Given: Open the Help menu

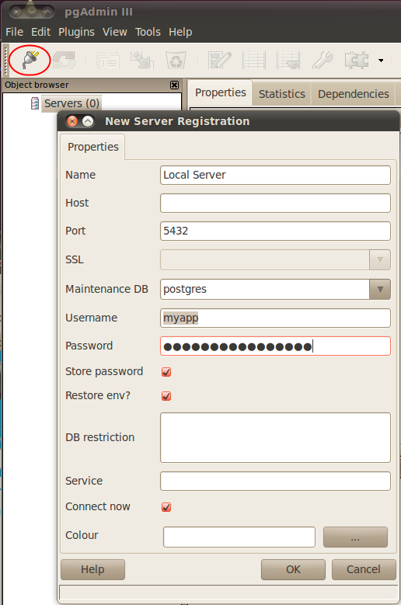Looking at the screenshot, I should (x=180, y=32).
